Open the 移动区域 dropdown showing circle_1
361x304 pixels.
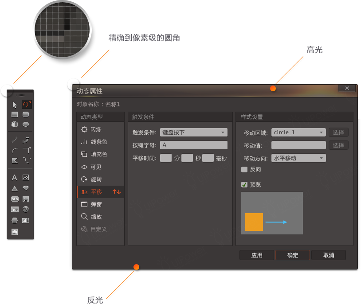tap(298, 133)
